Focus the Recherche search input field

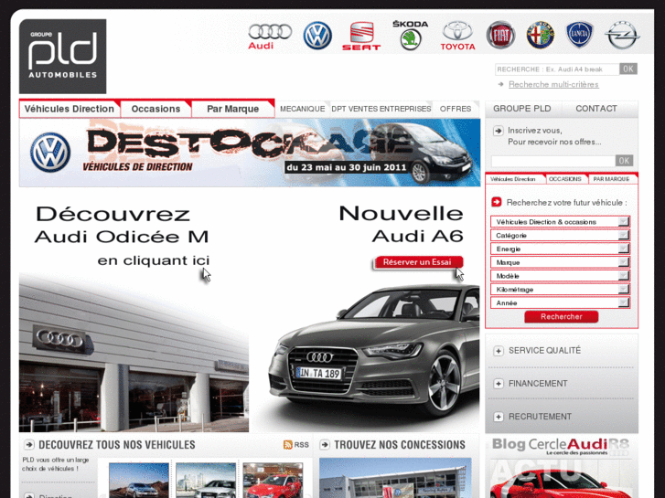point(557,69)
